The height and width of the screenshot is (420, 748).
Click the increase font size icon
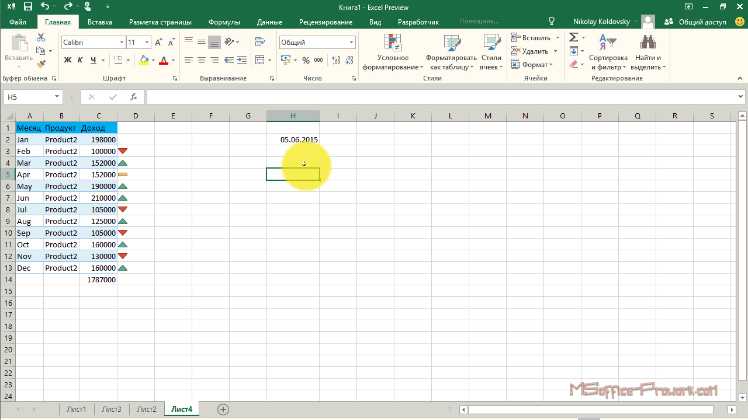point(158,43)
